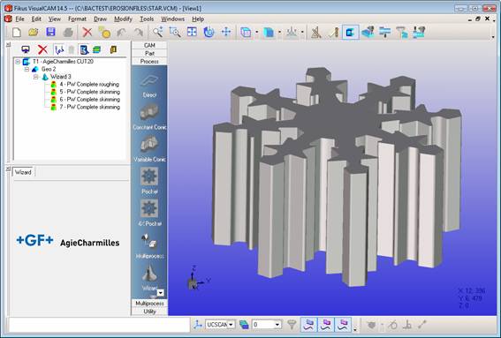Open the Modify menu
The width and height of the screenshot is (501, 338).
(123, 19)
